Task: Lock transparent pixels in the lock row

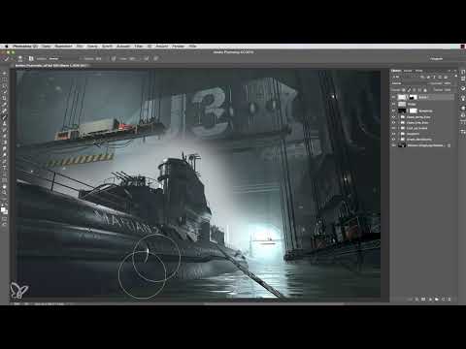Action: [x=404, y=90]
